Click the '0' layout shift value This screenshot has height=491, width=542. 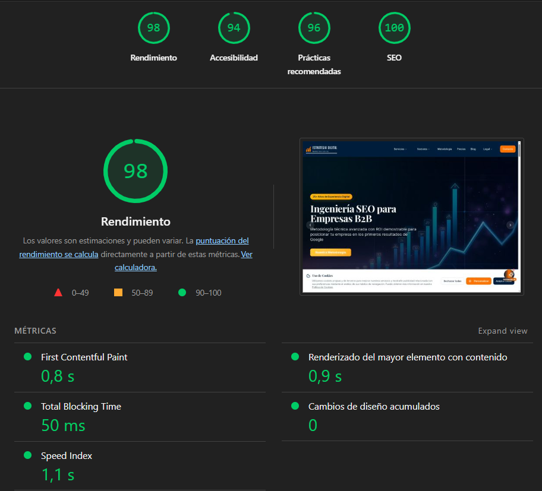(x=313, y=425)
